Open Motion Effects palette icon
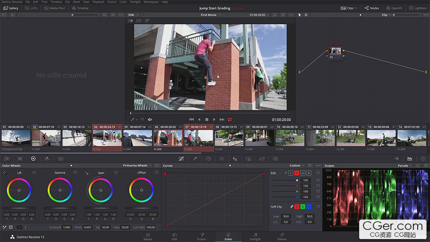This screenshot has width=430, height=242. pyautogui.click(x=60, y=158)
